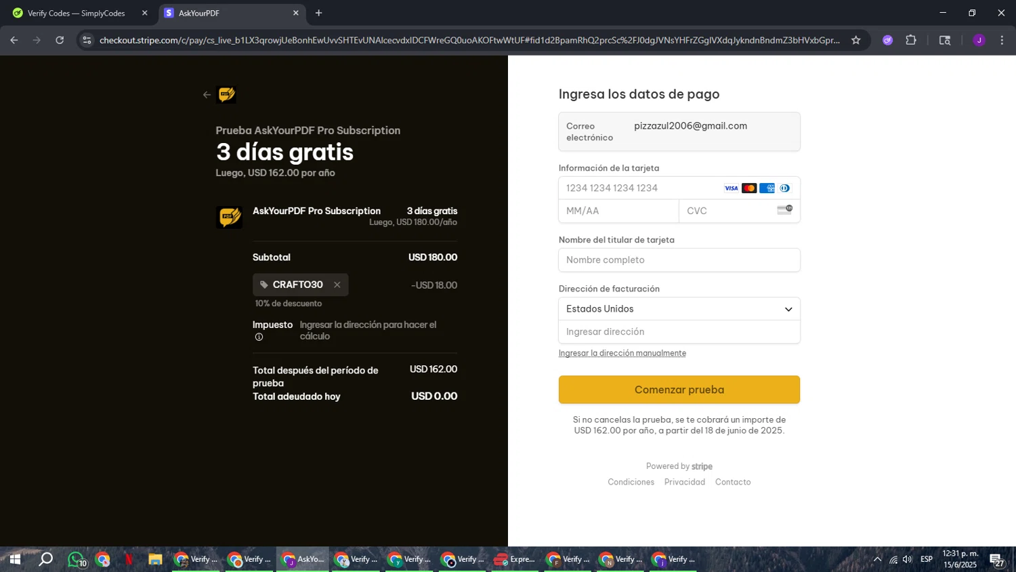Click Ingresar la dirección manualmente link
Screen dimensions: 1016x572
[x=622, y=353]
